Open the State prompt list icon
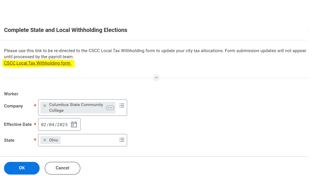The image size is (327, 176). click(x=122, y=140)
